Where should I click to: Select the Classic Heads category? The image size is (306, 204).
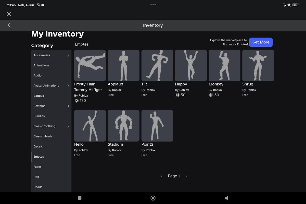tap(51, 136)
